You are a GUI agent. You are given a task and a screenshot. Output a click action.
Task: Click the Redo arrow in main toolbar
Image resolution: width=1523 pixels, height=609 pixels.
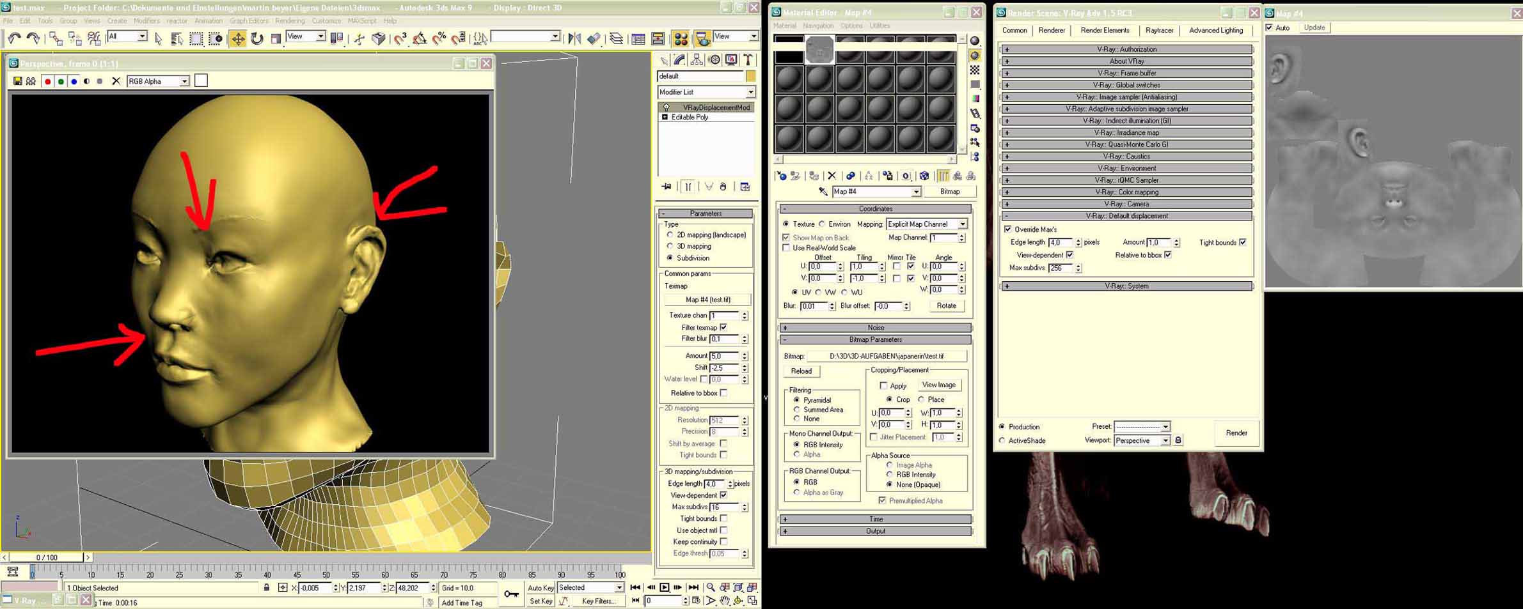point(33,39)
